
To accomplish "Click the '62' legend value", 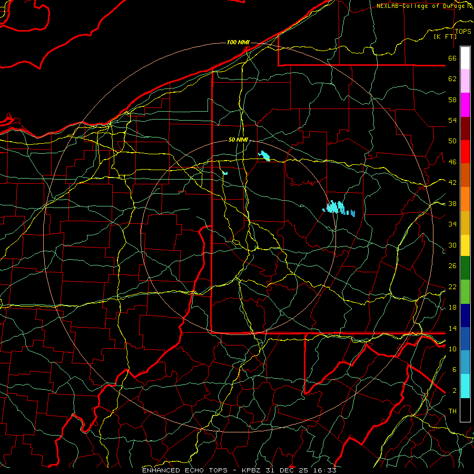I will click(x=452, y=79).
